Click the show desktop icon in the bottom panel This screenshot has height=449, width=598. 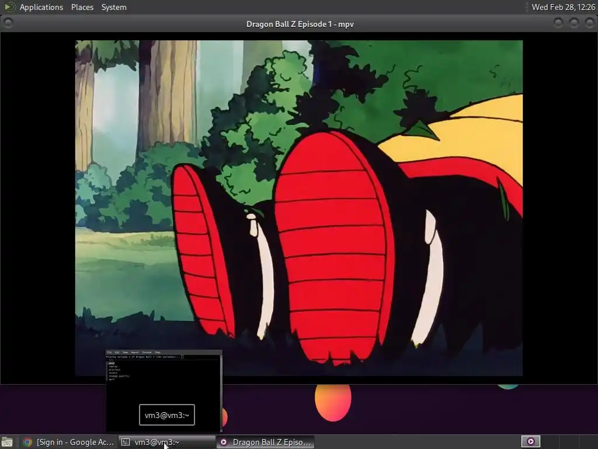coord(7,442)
